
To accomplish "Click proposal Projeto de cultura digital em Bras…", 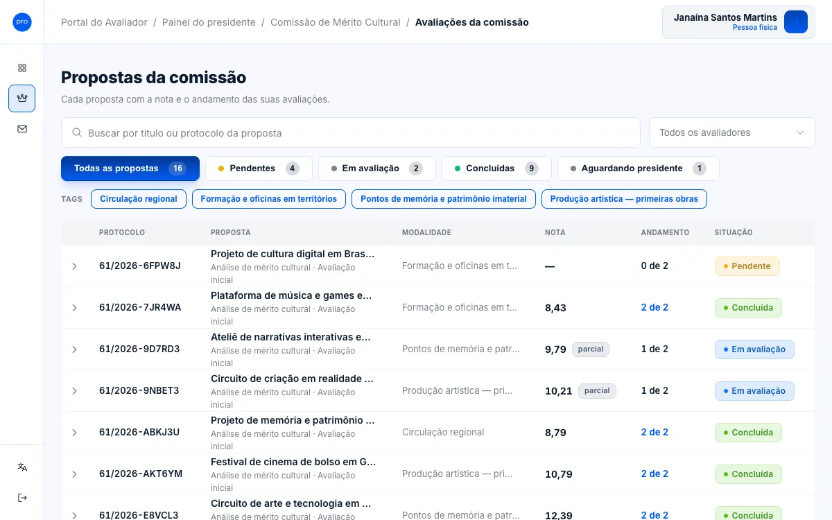I will coord(293,254).
